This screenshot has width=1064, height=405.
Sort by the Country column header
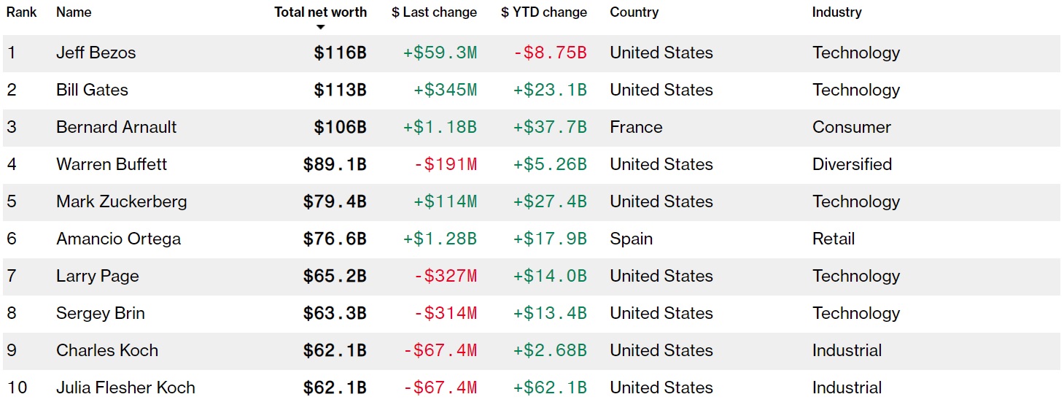(634, 12)
